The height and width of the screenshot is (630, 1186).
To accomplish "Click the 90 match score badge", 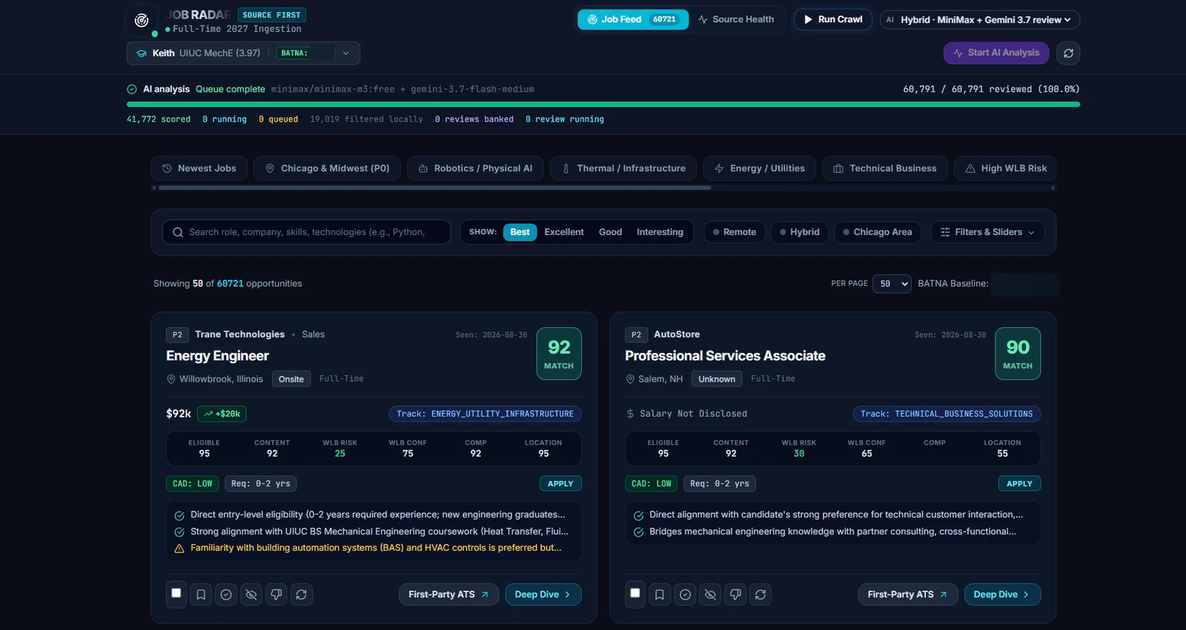I will pos(1018,354).
